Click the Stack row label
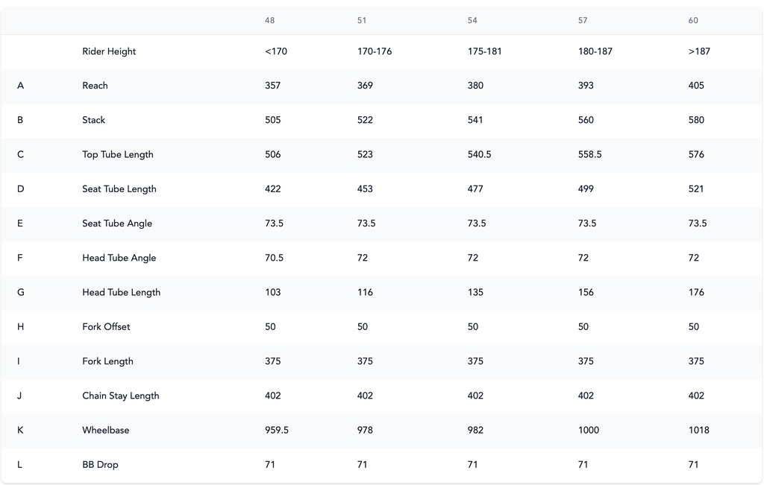Image resolution: width=764 pixels, height=485 pixels. coord(93,120)
